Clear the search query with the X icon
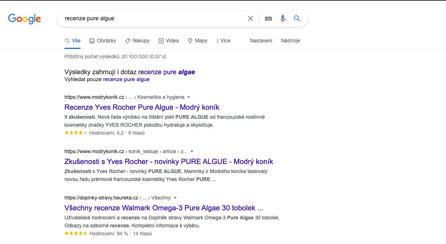446x244 pixels. pos(251,18)
